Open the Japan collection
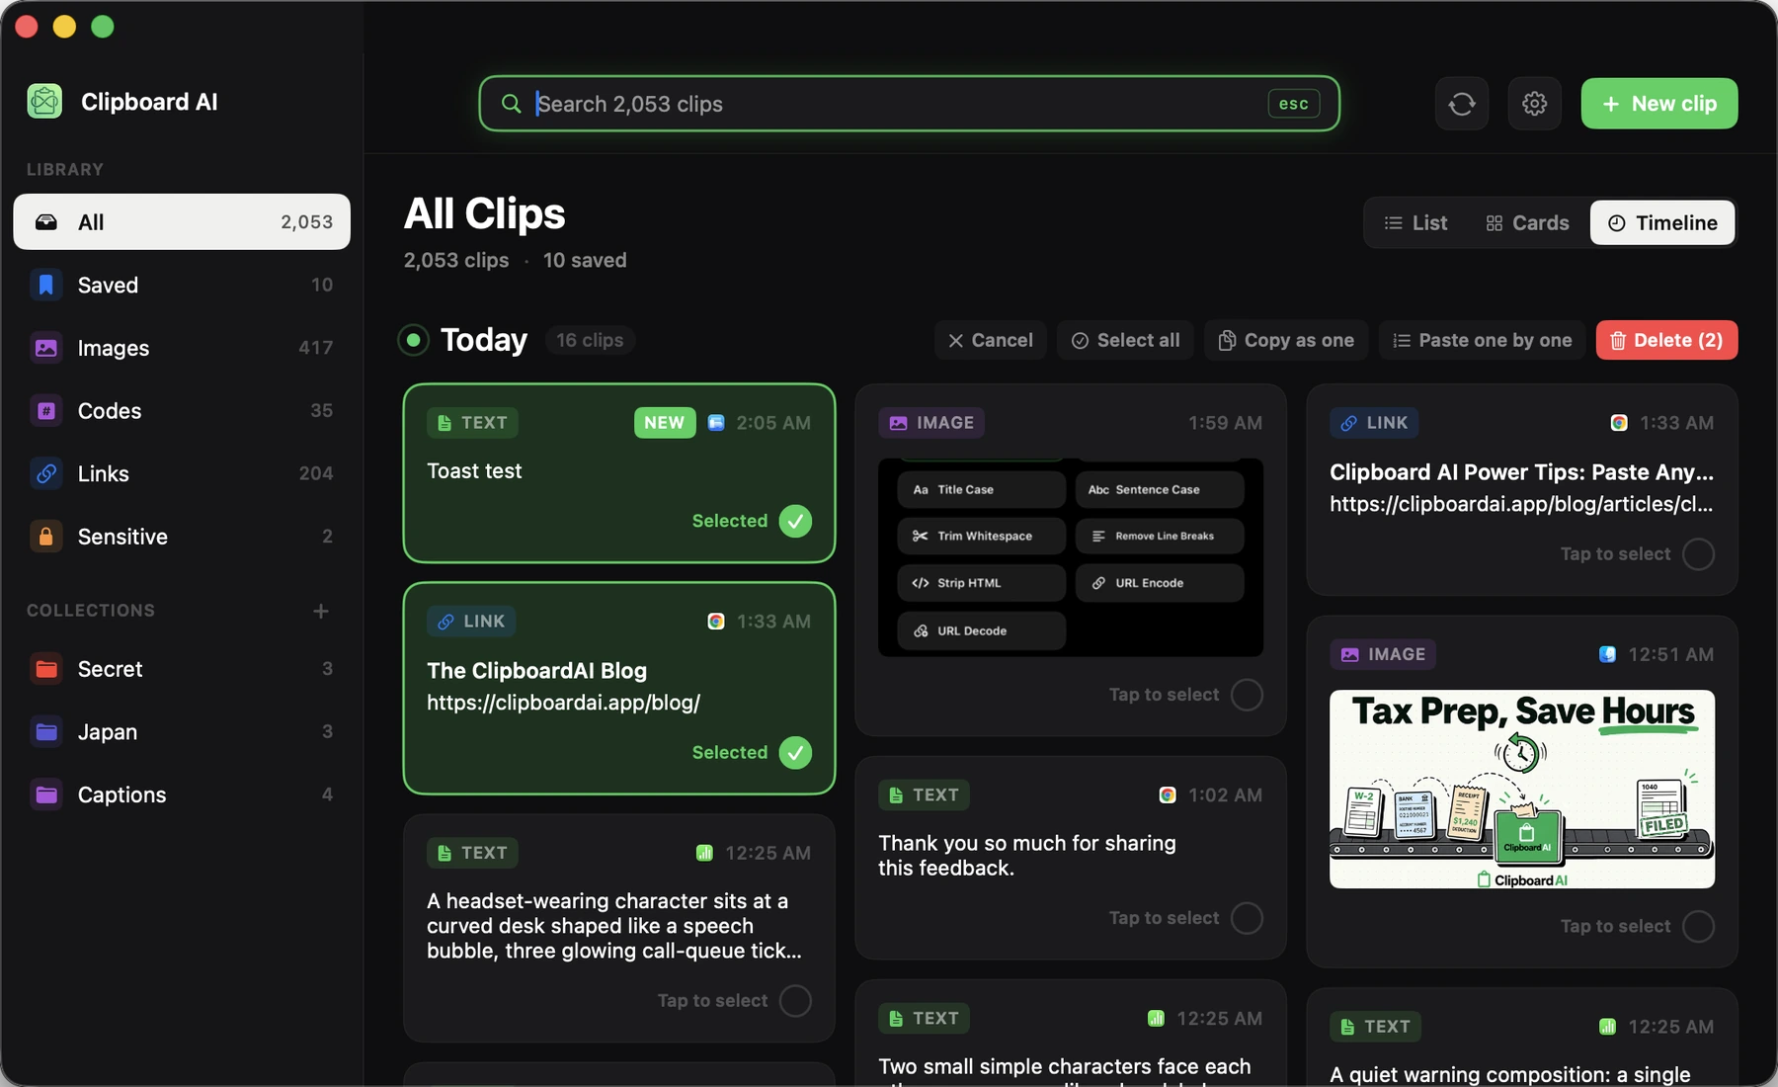Image resolution: width=1778 pixels, height=1087 pixels. [x=182, y=731]
